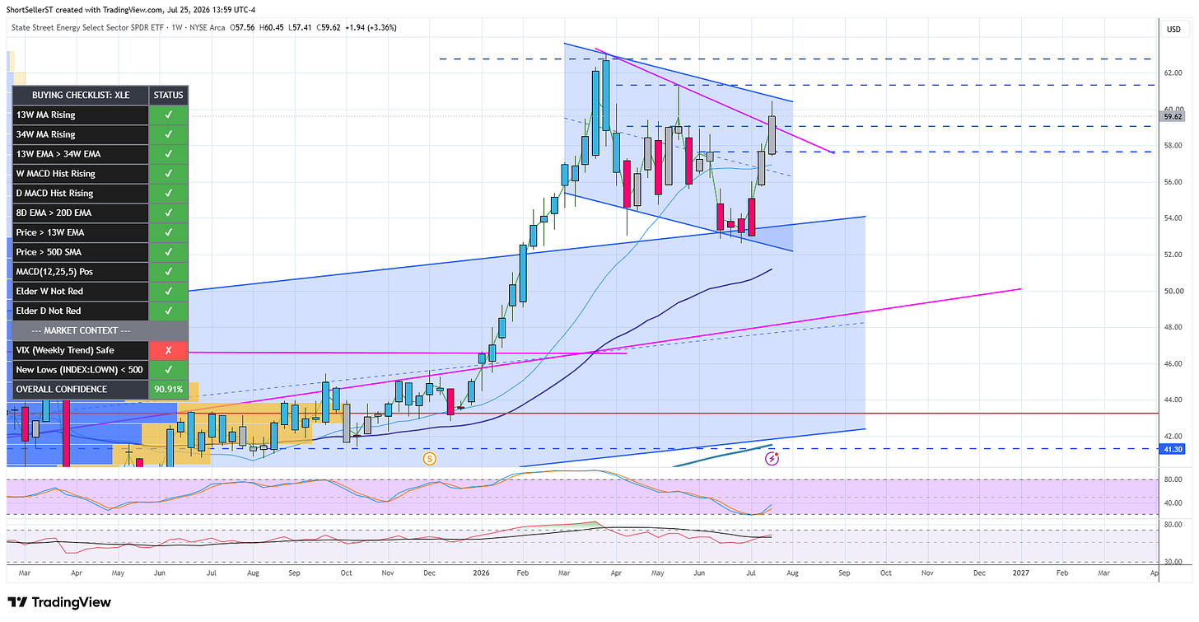Click the BUYING CHECKLIST: XLE table header
Viewport: 1199px width, 622px height.
click(x=81, y=95)
